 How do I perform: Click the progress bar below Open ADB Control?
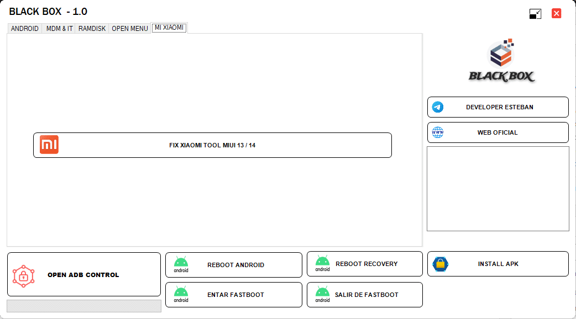84,306
